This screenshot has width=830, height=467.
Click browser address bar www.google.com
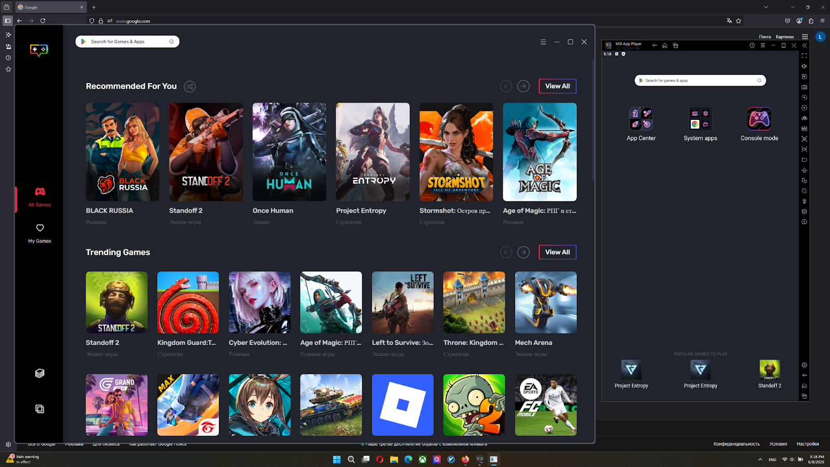click(133, 21)
